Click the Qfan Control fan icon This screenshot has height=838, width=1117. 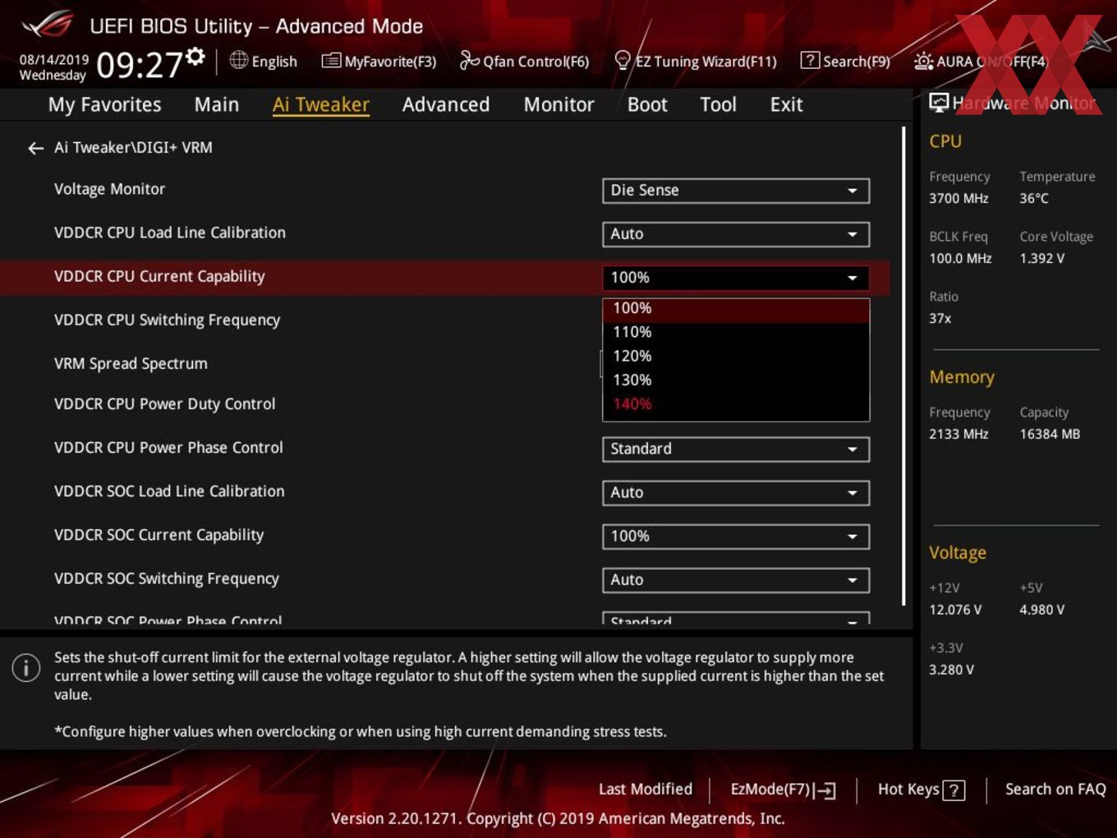click(x=469, y=60)
